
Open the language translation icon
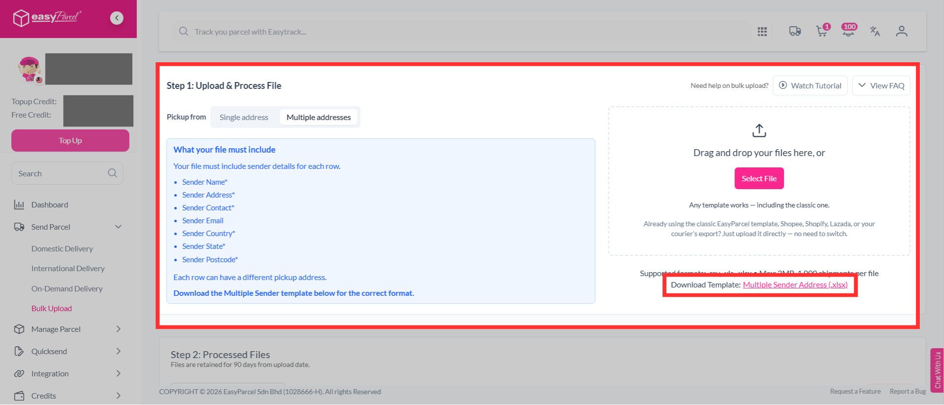tap(875, 32)
